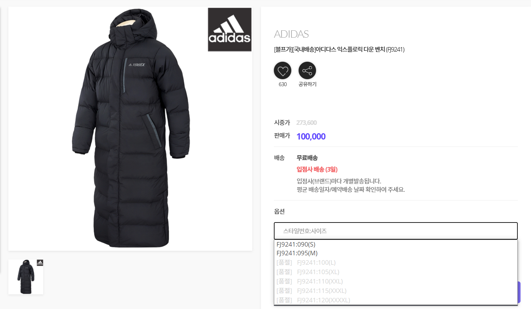The image size is (531, 309).
Task: Select the black coat thumbnail image
Action: point(26,277)
